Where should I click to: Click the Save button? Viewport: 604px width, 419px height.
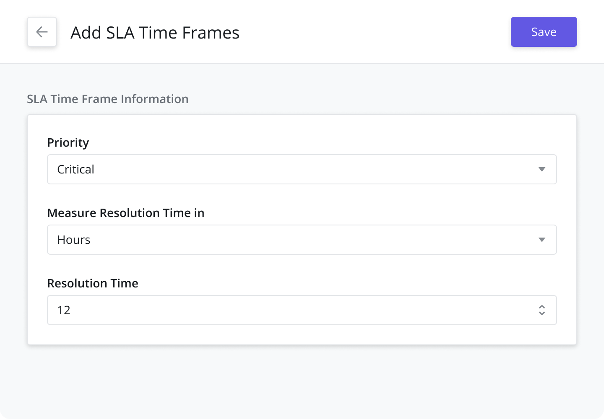[x=544, y=32]
